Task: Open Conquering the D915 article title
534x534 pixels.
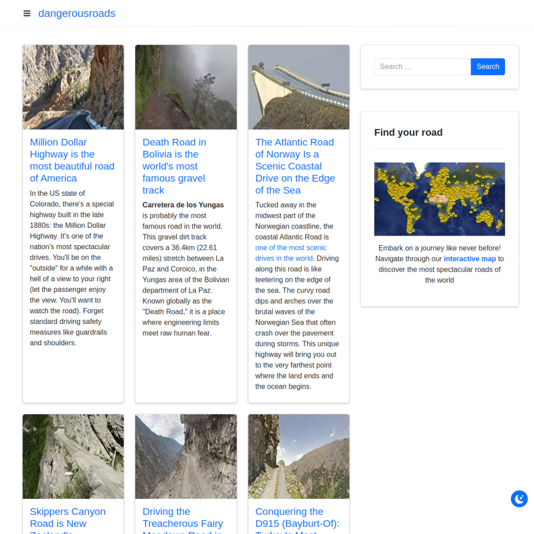Action: (297, 520)
